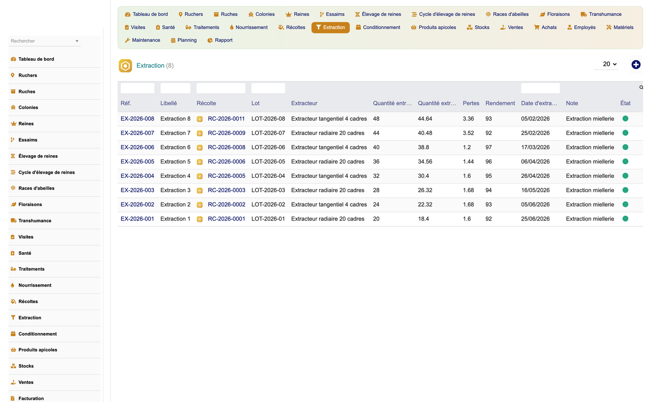Sort by Pertes column header
This screenshot has height=402, width=650.
pyautogui.click(x=471, y=103)
